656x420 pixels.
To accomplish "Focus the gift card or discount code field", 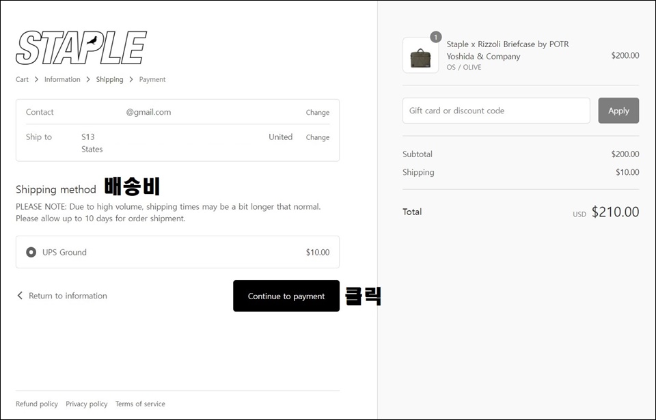I will coord(496,111).
